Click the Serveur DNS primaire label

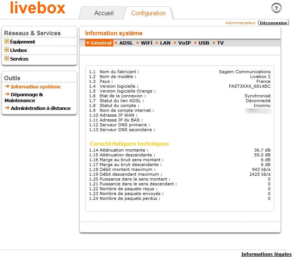pos(125,125)
